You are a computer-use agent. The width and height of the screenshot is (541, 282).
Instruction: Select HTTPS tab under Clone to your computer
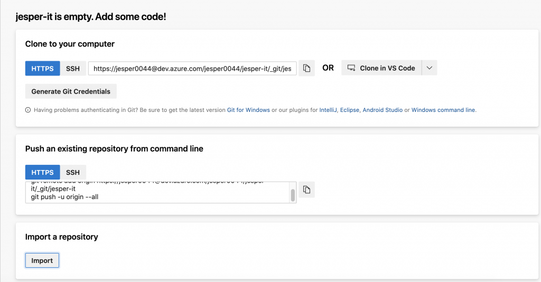point(42,68)
